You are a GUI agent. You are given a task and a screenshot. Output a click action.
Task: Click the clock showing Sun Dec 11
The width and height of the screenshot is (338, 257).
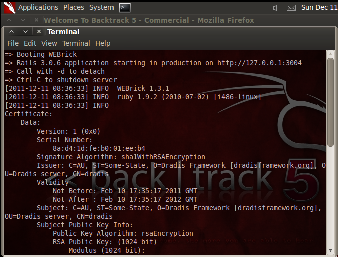319,8
